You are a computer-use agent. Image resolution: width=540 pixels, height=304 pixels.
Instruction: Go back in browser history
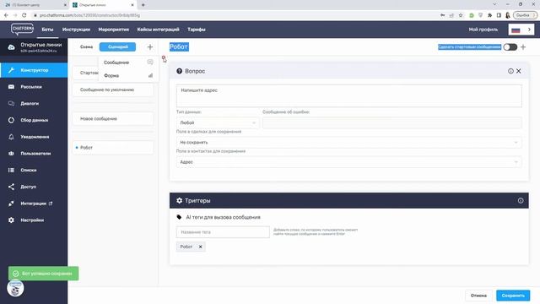coord(6,15)
